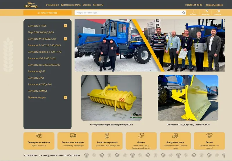232x161 pixels.
Task: Click the Защита покупателя shield icon
Action: (x=107, y=136)
